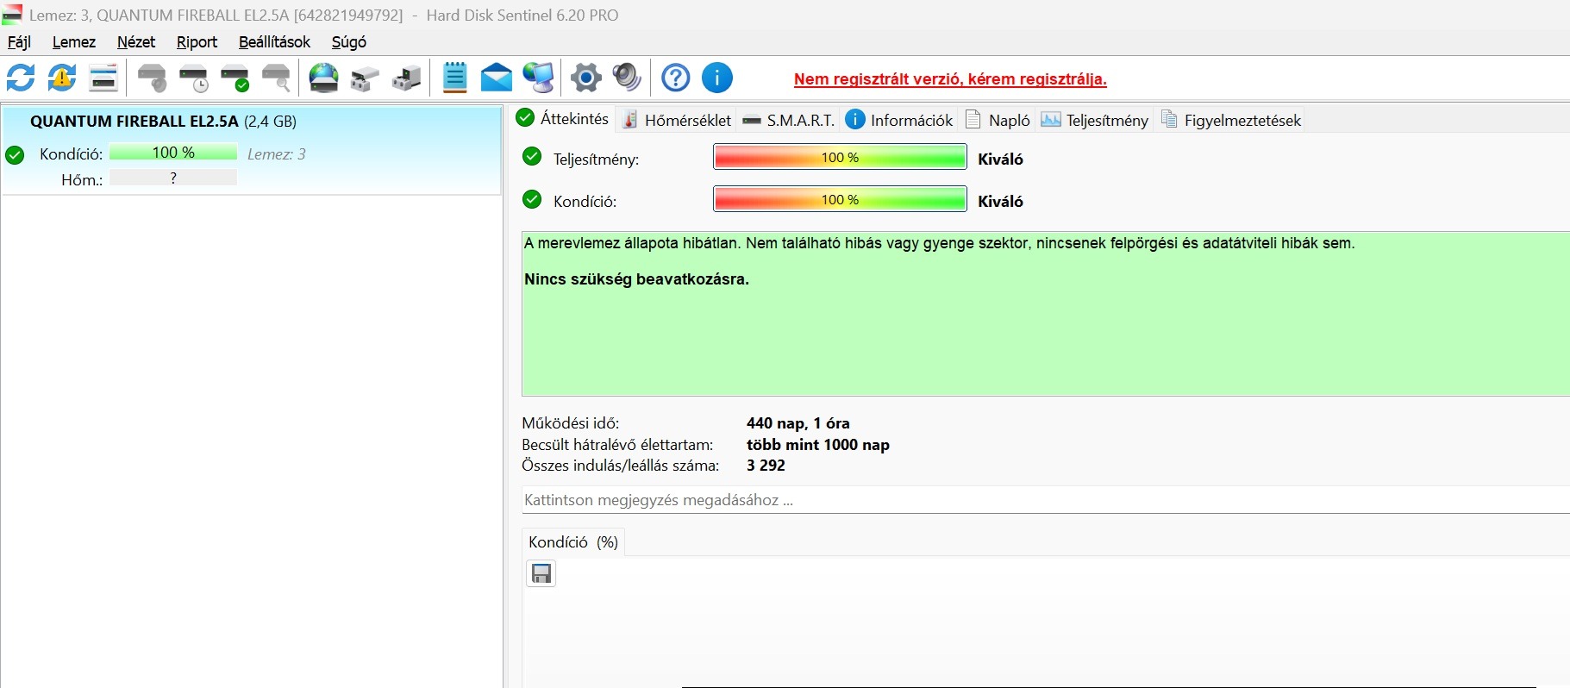This screenshot has width=1570, height=688.
Task: Switch to the Teljesítmény tab
Action: coord(1095,120)
